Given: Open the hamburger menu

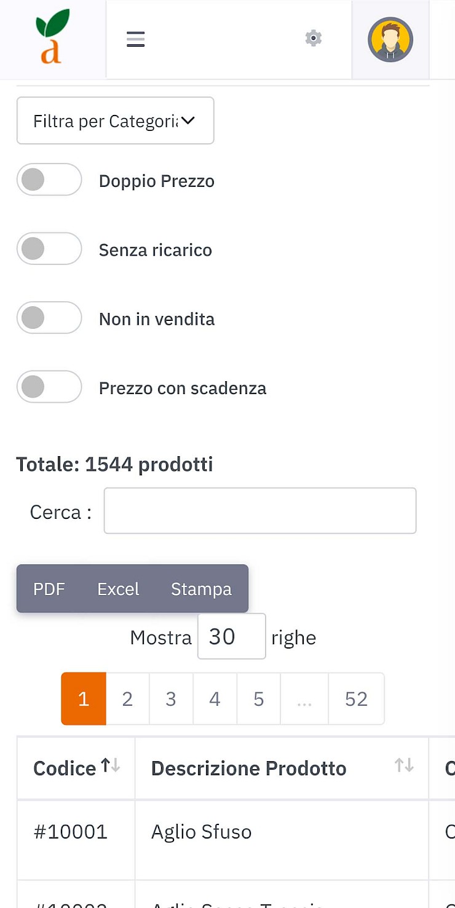Looking at the screenshot, I should tap(135, 39).
